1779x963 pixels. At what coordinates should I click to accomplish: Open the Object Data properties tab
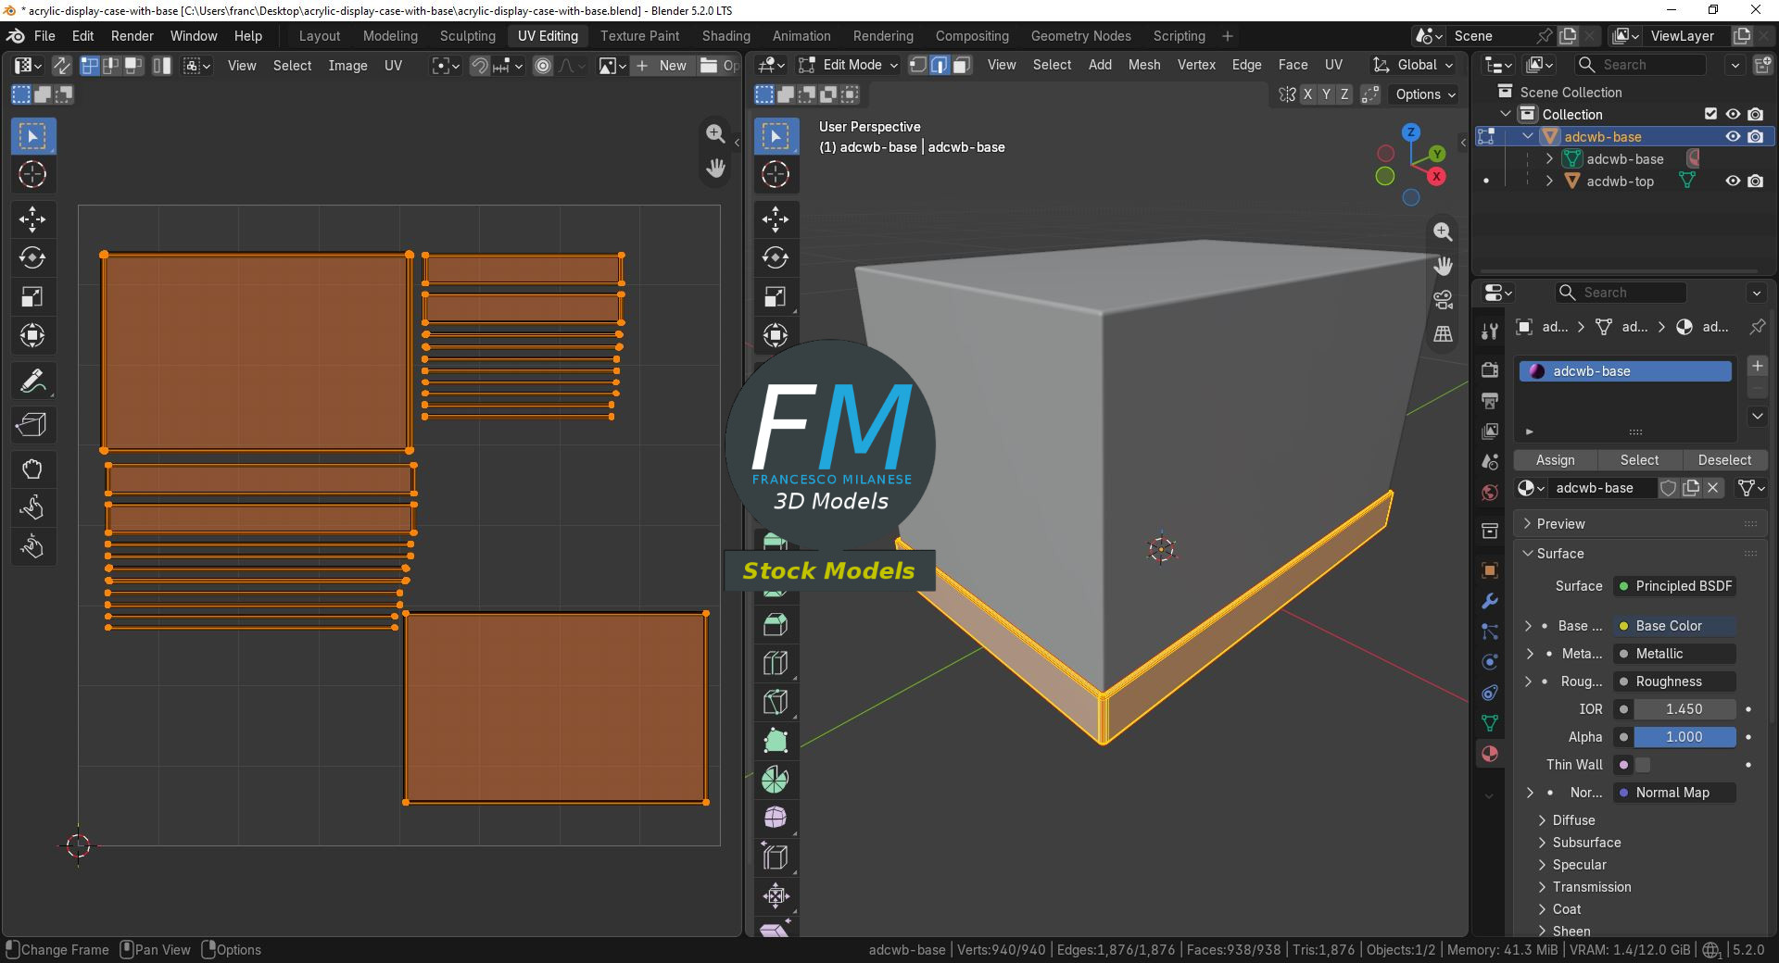[1490, 723]
